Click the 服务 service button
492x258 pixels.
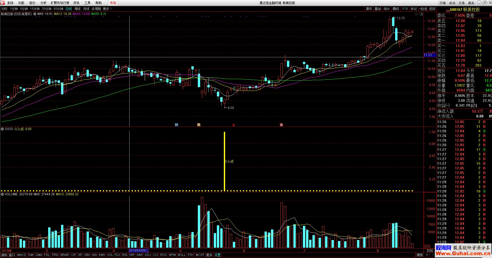coord(471,3)
